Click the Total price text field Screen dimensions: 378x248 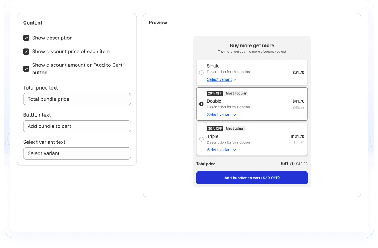coord(77,99)
